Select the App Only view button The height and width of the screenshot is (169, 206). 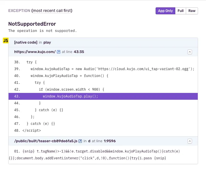[165, 11]
